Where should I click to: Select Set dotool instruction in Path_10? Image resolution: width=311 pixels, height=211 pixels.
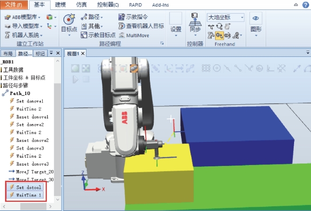(x=29, y=187)
